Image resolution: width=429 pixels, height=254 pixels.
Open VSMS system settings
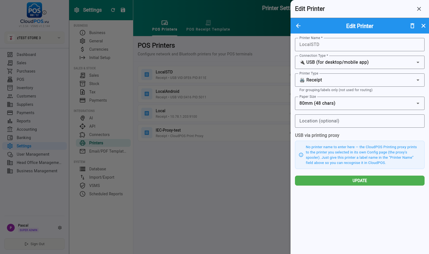click(103, 186)
